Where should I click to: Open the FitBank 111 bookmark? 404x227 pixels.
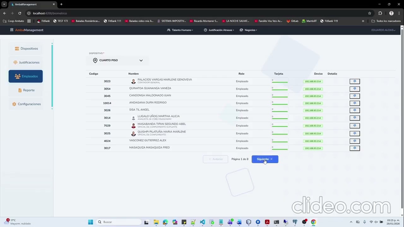tap(112, 21)
